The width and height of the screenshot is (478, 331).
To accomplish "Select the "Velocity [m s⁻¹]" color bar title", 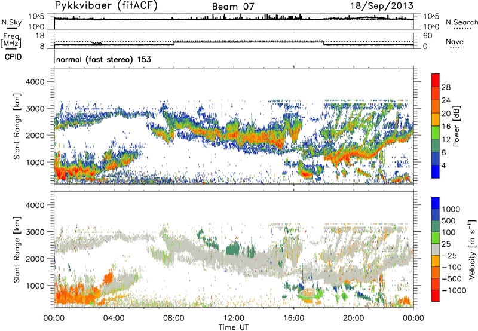I will point(472,250).
